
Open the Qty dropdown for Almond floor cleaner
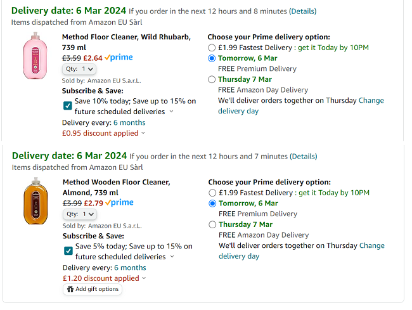[x=80, y=214]
